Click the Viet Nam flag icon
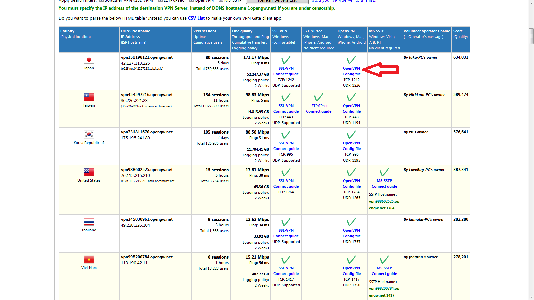534x300 pixels. pyautogui.click(x=89, y=260)
